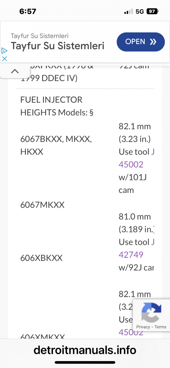Viewport: 170px width, 368px height.
Task: Tap the detroitmanuals.info address bar
Action: [x=85, y=350]
